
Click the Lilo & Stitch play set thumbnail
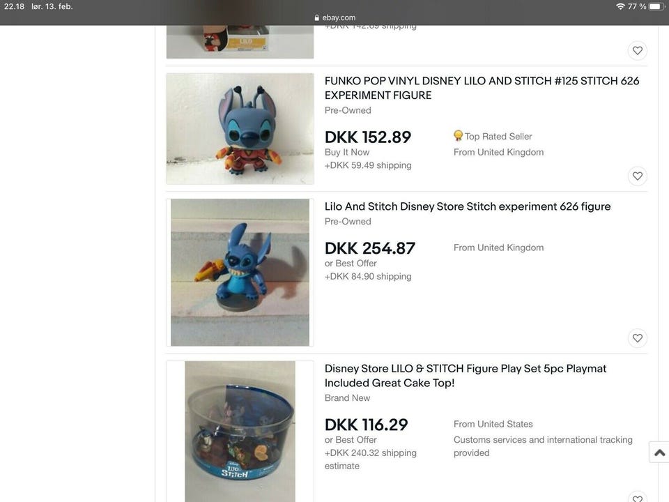tap(240, 432)
